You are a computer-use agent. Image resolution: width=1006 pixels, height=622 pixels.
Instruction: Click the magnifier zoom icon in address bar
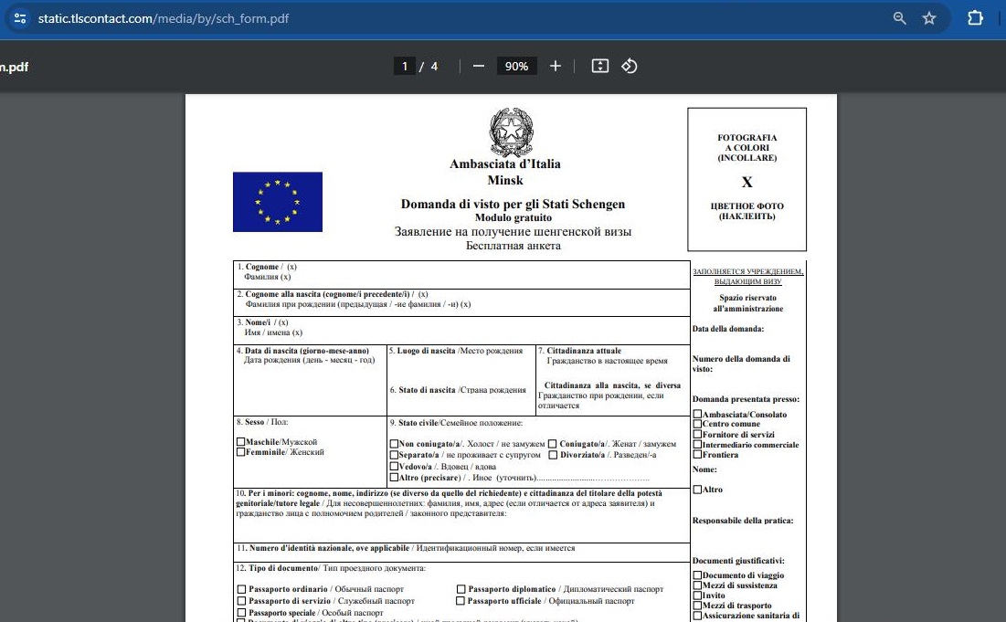(900, 18)
